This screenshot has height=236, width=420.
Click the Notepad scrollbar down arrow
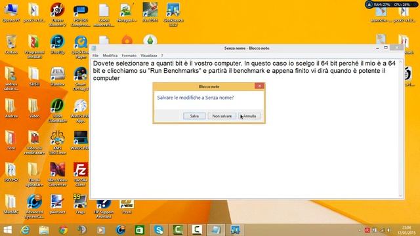[401, 196]
